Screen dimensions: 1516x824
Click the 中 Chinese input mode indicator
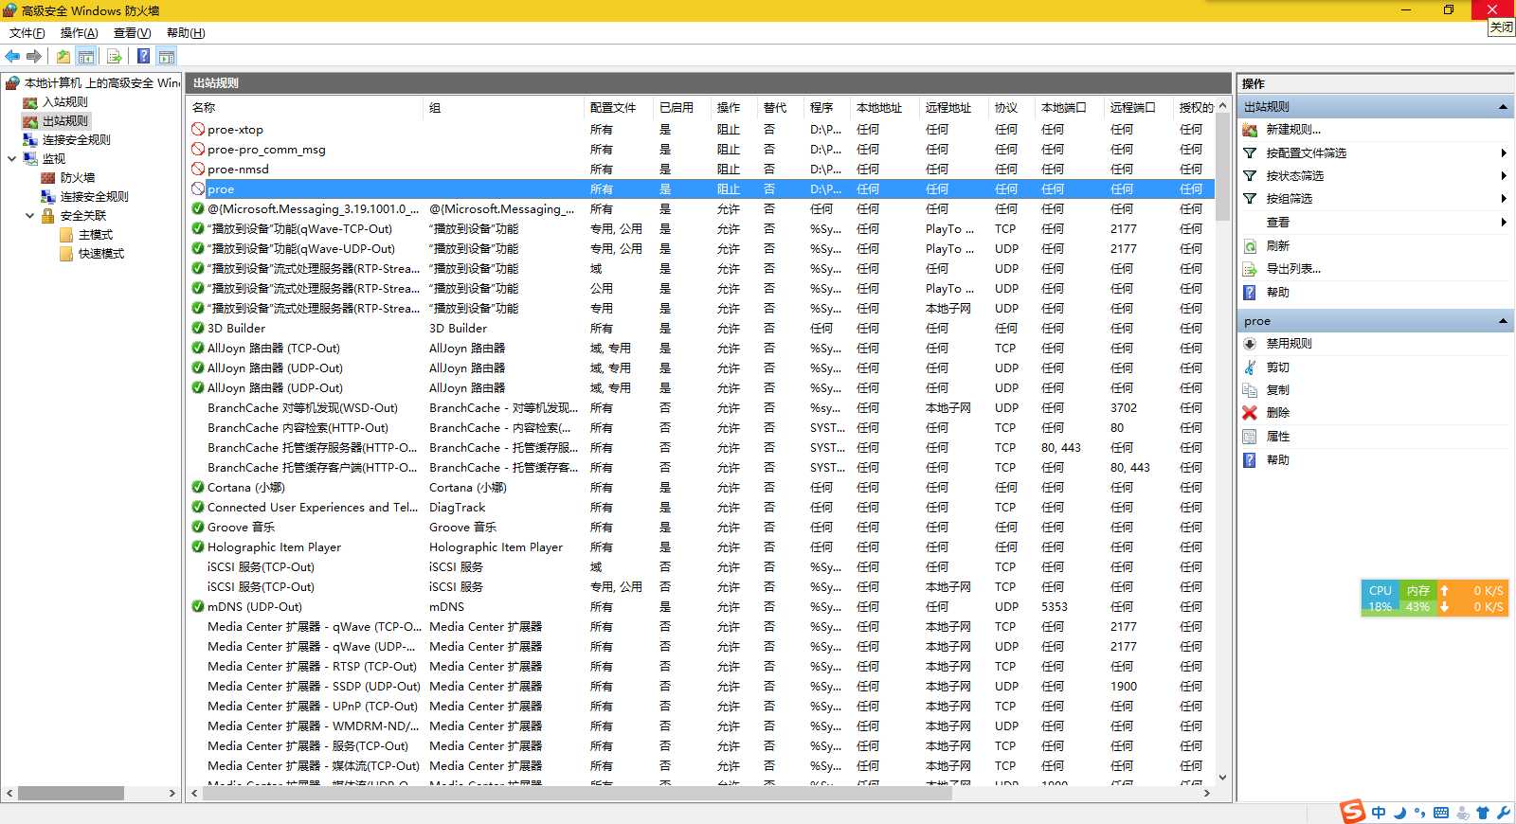pos(1379,813)
